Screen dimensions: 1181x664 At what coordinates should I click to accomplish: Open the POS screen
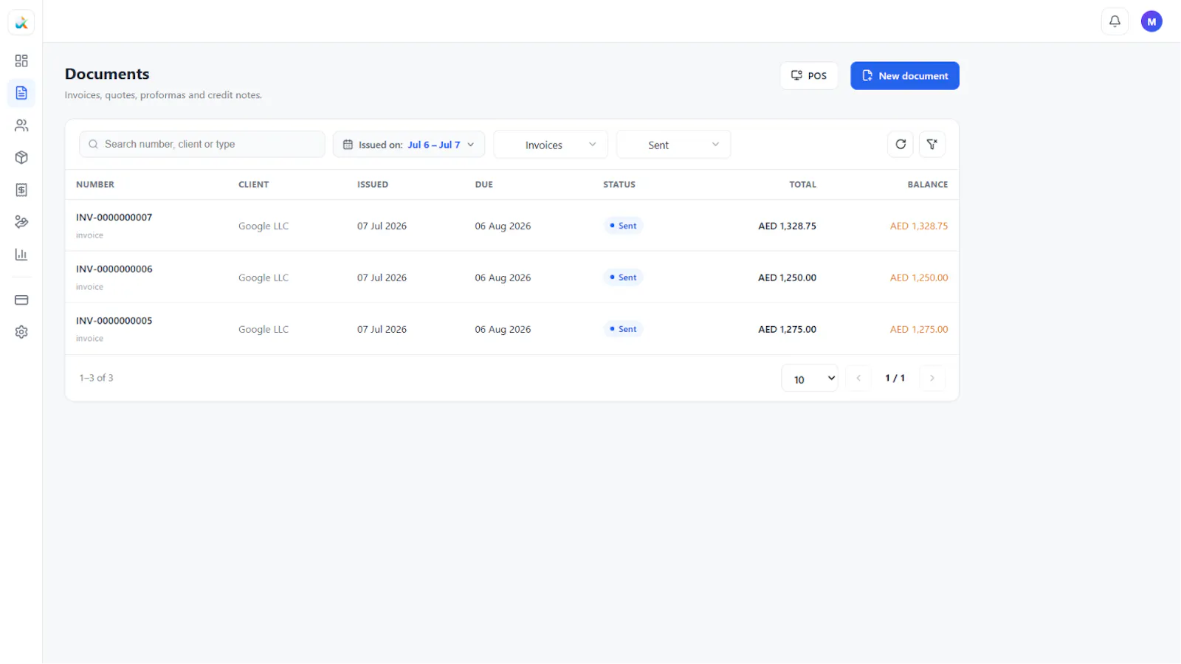[809, 75]
